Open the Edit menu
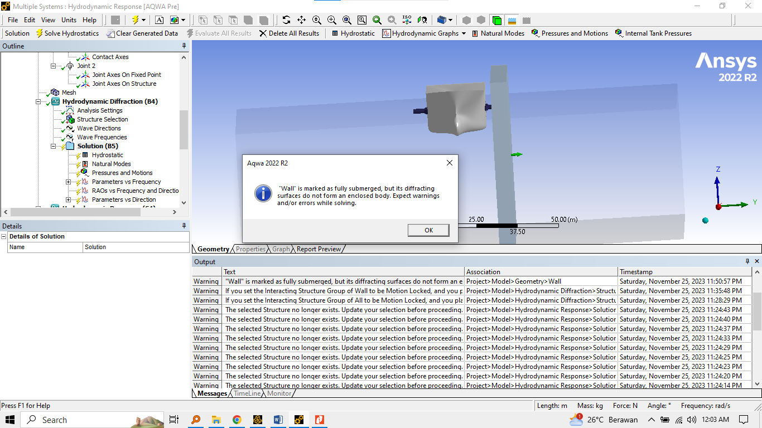The image size is (762, 428). coord(30,20)
